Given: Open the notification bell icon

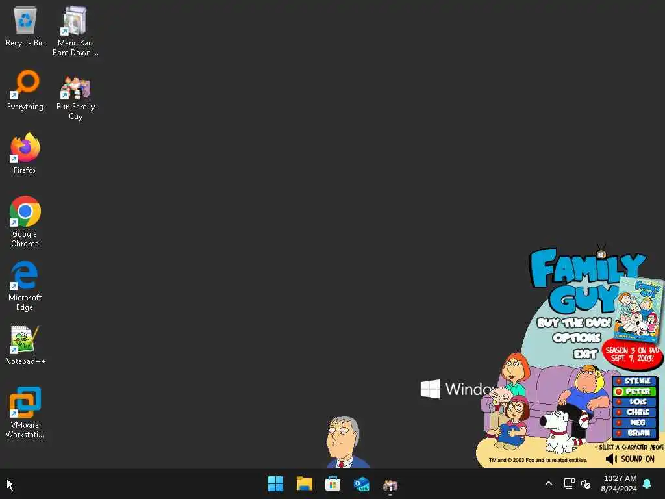Looking at the screenshot, I should [647, 483].
